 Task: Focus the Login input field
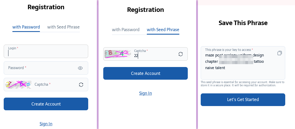coord(46,51)
